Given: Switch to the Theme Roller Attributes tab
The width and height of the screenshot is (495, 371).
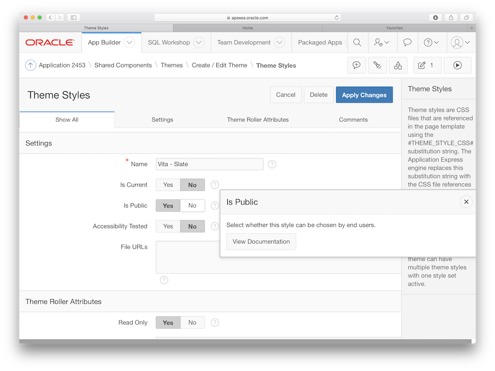Looking at the screenshot, I should point(257,119).
